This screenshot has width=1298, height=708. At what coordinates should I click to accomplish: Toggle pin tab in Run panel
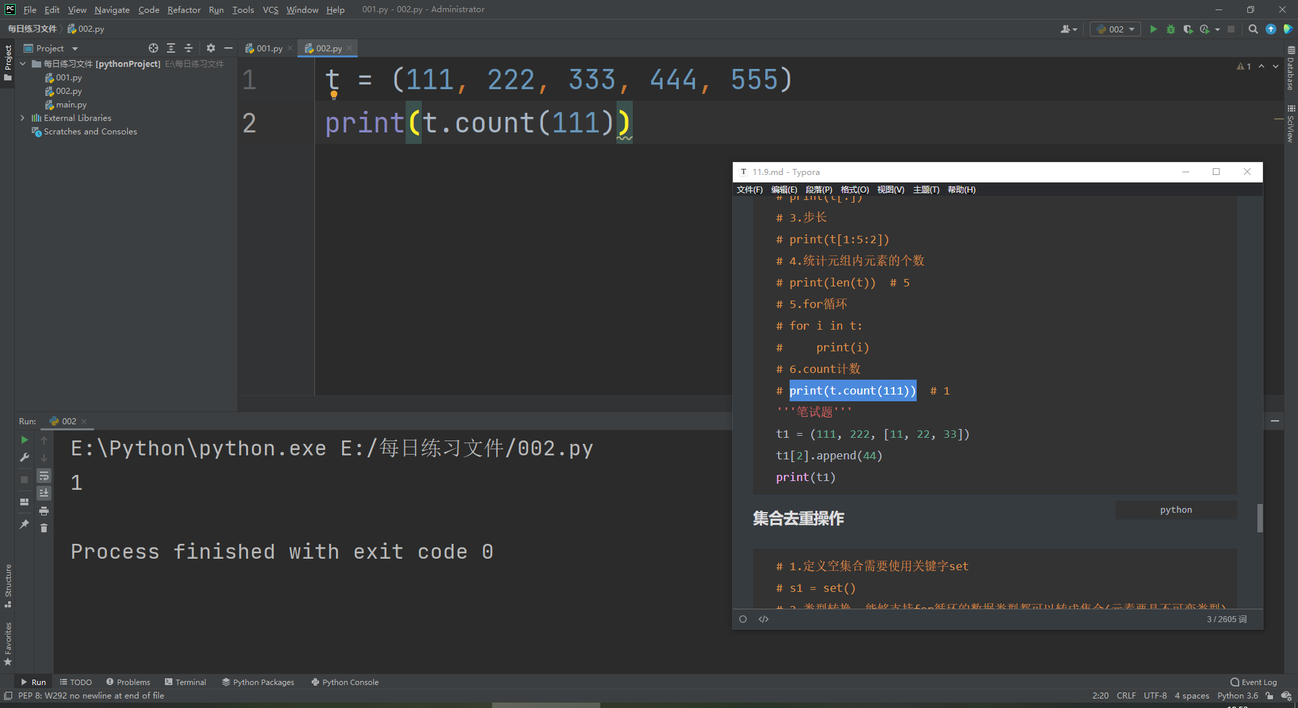click(24, 524)
